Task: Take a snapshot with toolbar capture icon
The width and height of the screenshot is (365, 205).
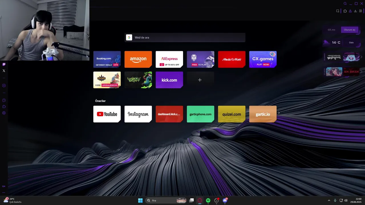Action: coord(338,11)
